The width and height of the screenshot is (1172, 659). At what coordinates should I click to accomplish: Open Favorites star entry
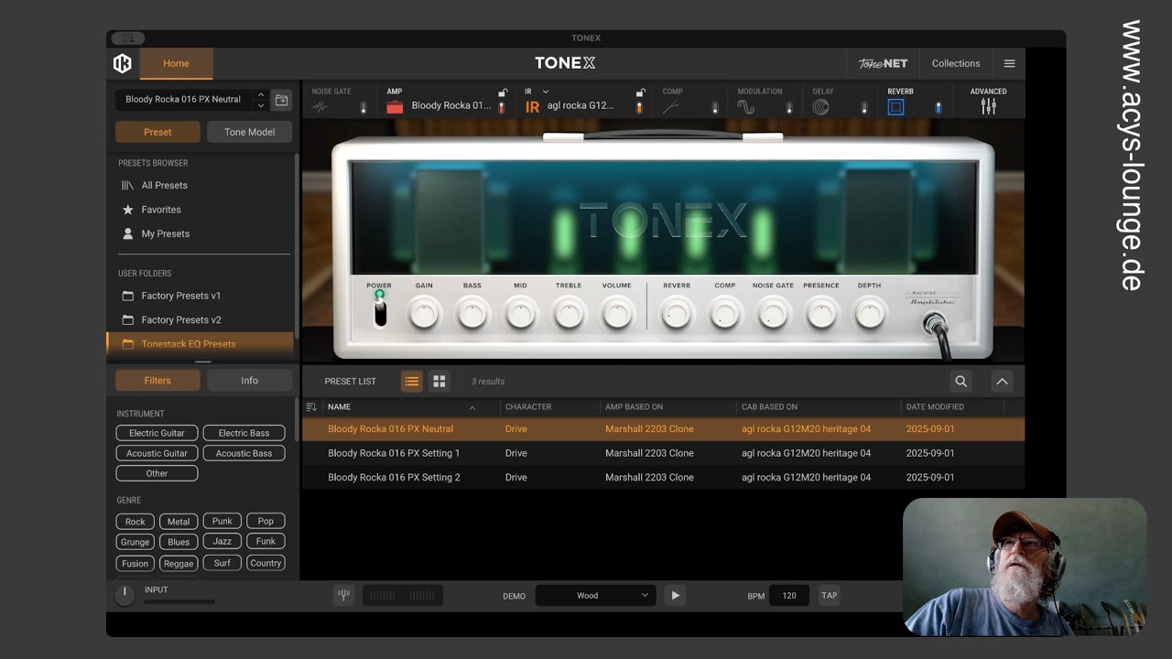[160, 210]
